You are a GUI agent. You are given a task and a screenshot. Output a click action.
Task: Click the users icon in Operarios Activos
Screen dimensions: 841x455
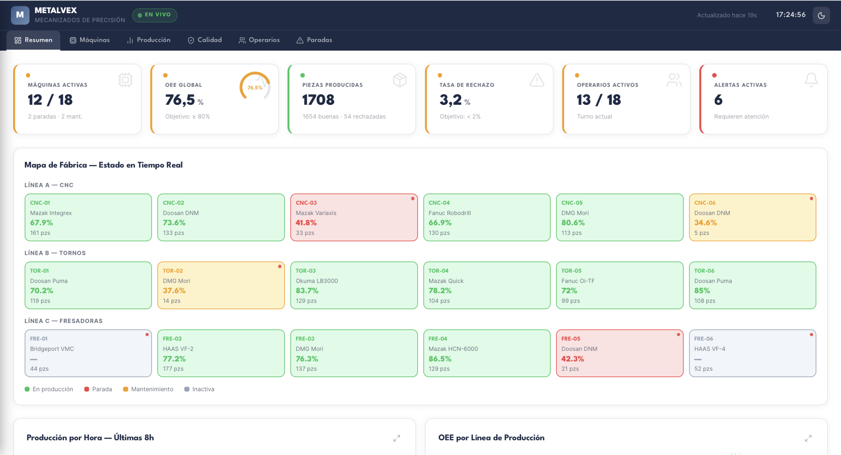point(674,80)
